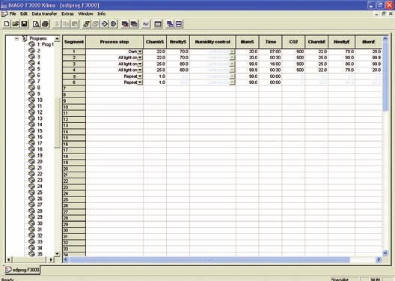Image resolution: width=395 pixels, height=281 pixels.
Task: Click the graph curve toolbar icon
Action: (x=146, y=24)
